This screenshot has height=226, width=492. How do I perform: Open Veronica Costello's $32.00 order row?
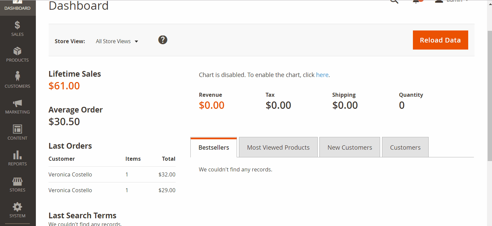pyautogui.click(x=112, y=174)
